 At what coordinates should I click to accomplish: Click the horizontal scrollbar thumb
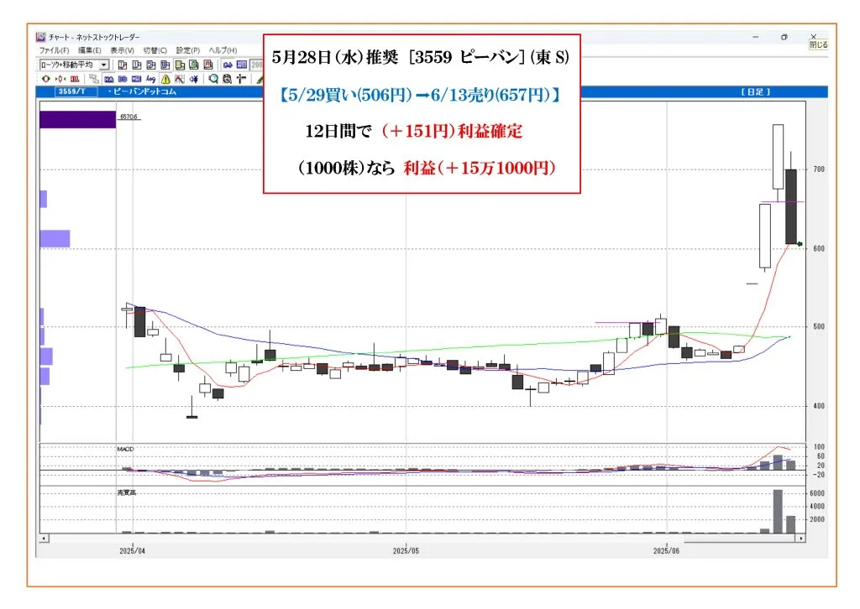pos(740,539)
